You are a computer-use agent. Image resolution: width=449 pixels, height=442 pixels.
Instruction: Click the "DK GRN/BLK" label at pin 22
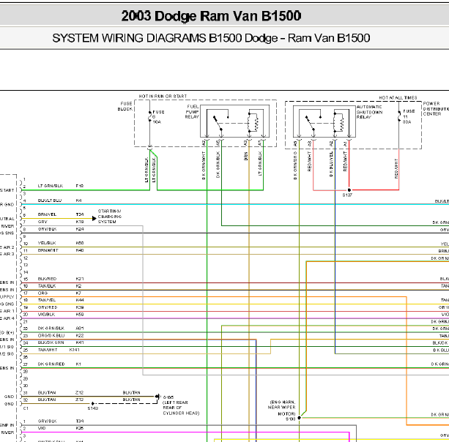click(51, 329)
